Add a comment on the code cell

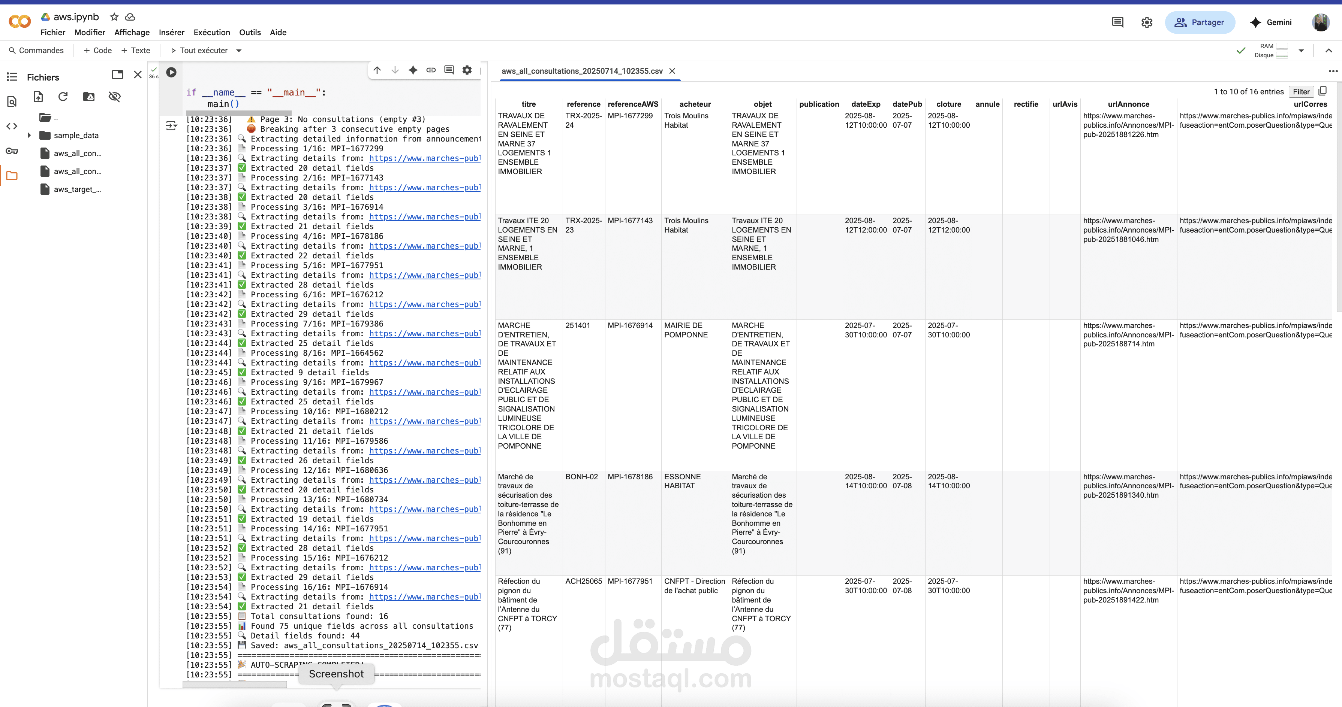pos(449,70)
